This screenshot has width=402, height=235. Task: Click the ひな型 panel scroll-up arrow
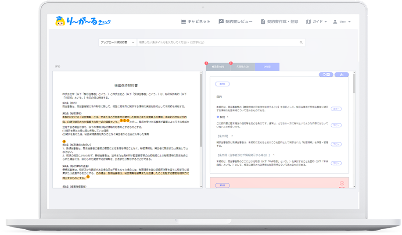coord(354,72)
